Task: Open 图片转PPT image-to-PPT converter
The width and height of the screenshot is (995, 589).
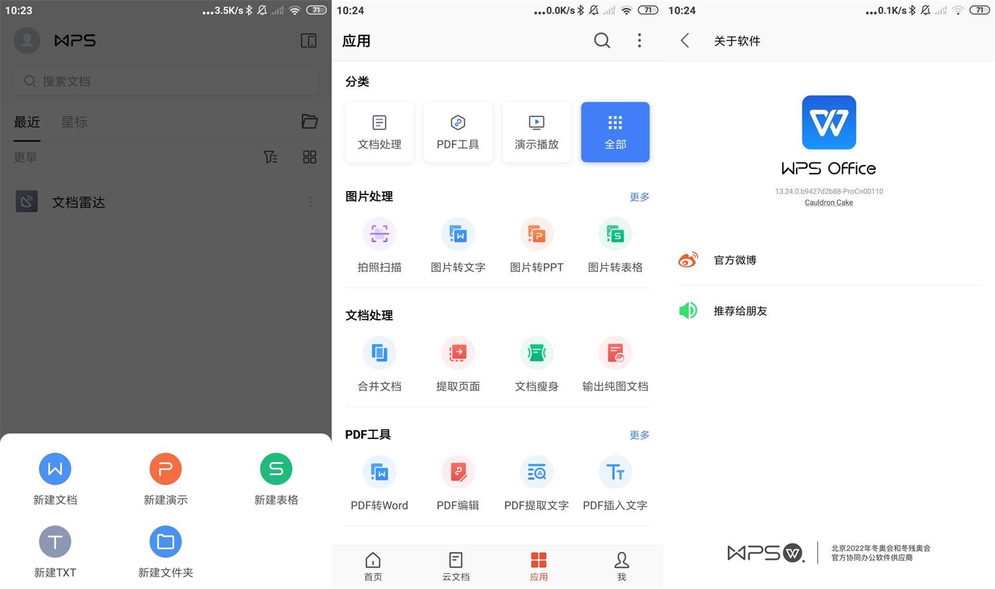Action: pos(536,244)
